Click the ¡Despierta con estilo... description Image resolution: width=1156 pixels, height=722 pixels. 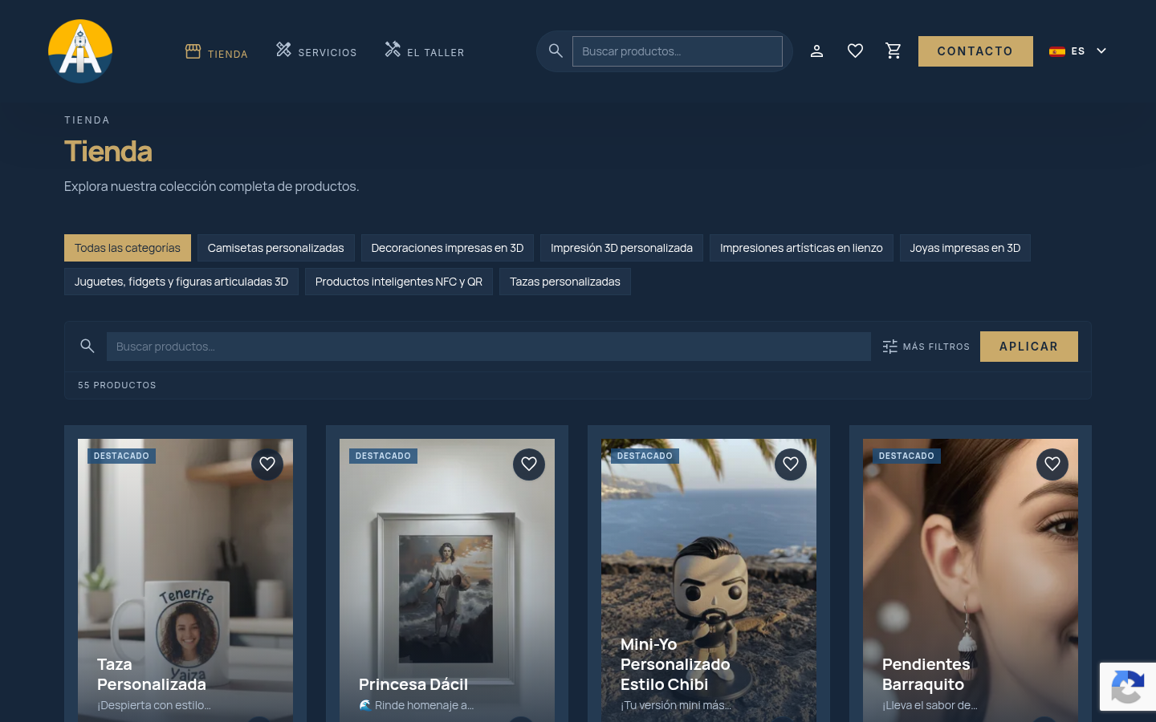(x=154, y=705)
